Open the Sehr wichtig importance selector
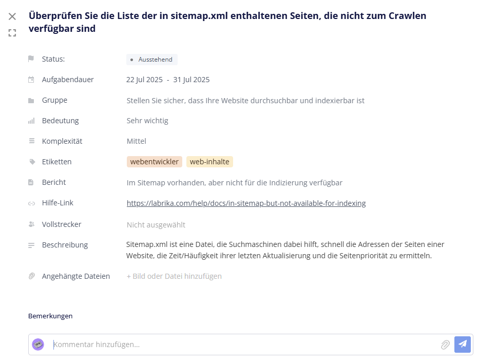The image size is (478, 363). coord(147,121)
